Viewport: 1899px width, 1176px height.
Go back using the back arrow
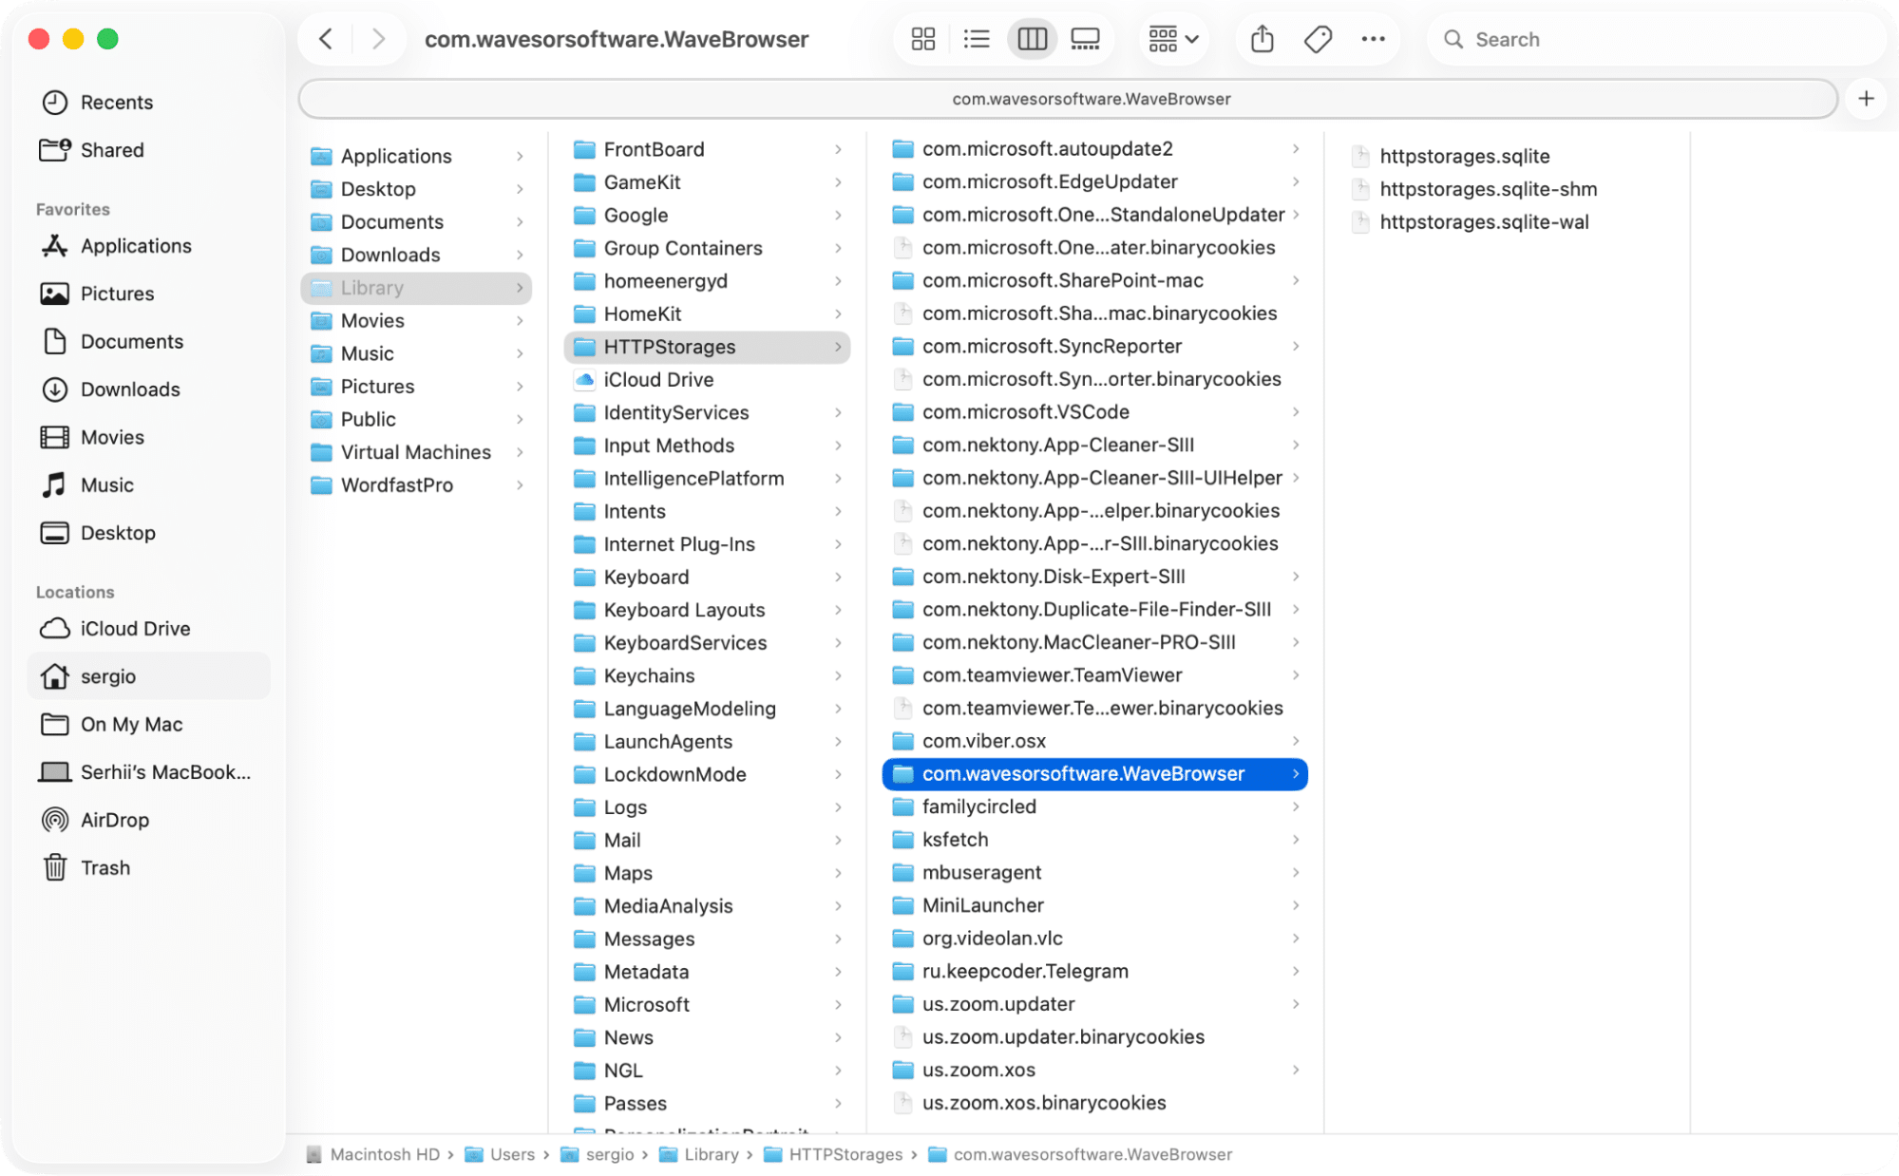coord(326,39)
